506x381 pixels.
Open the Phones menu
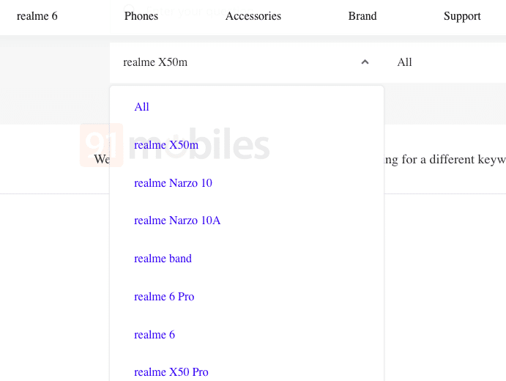(x=141, y=16)
